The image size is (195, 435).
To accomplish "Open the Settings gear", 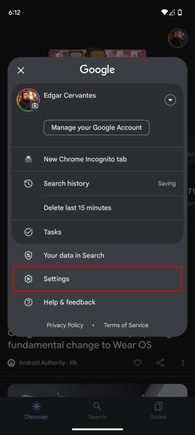I will point(56,279).
